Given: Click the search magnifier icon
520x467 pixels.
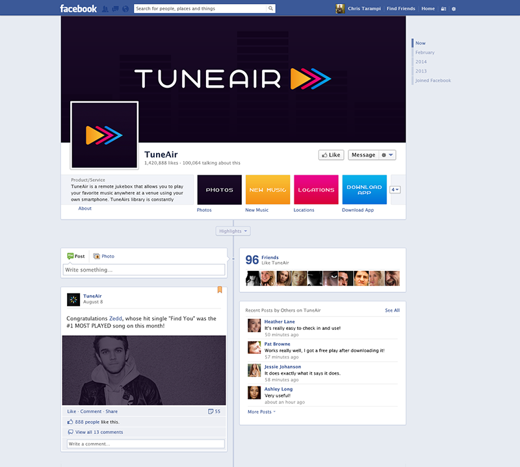Looking at the screenshot, I should [x=270, y=8].
